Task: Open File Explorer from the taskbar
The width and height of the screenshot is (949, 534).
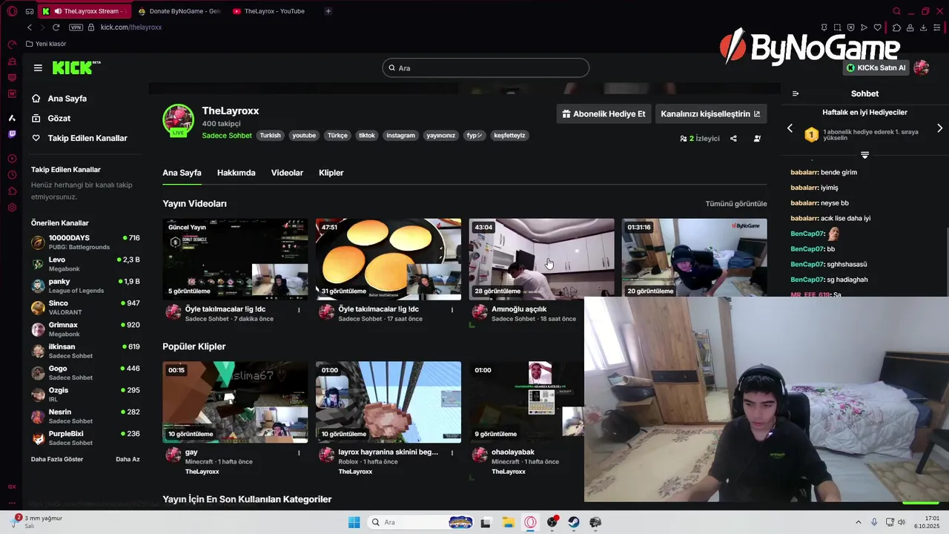Action: [509, 522]
